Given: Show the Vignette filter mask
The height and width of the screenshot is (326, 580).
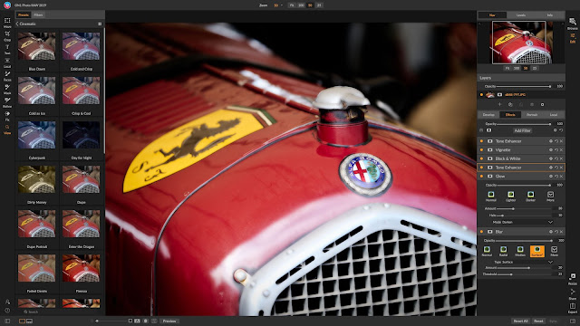Looking at the screenshot, I should coord(490,150).
